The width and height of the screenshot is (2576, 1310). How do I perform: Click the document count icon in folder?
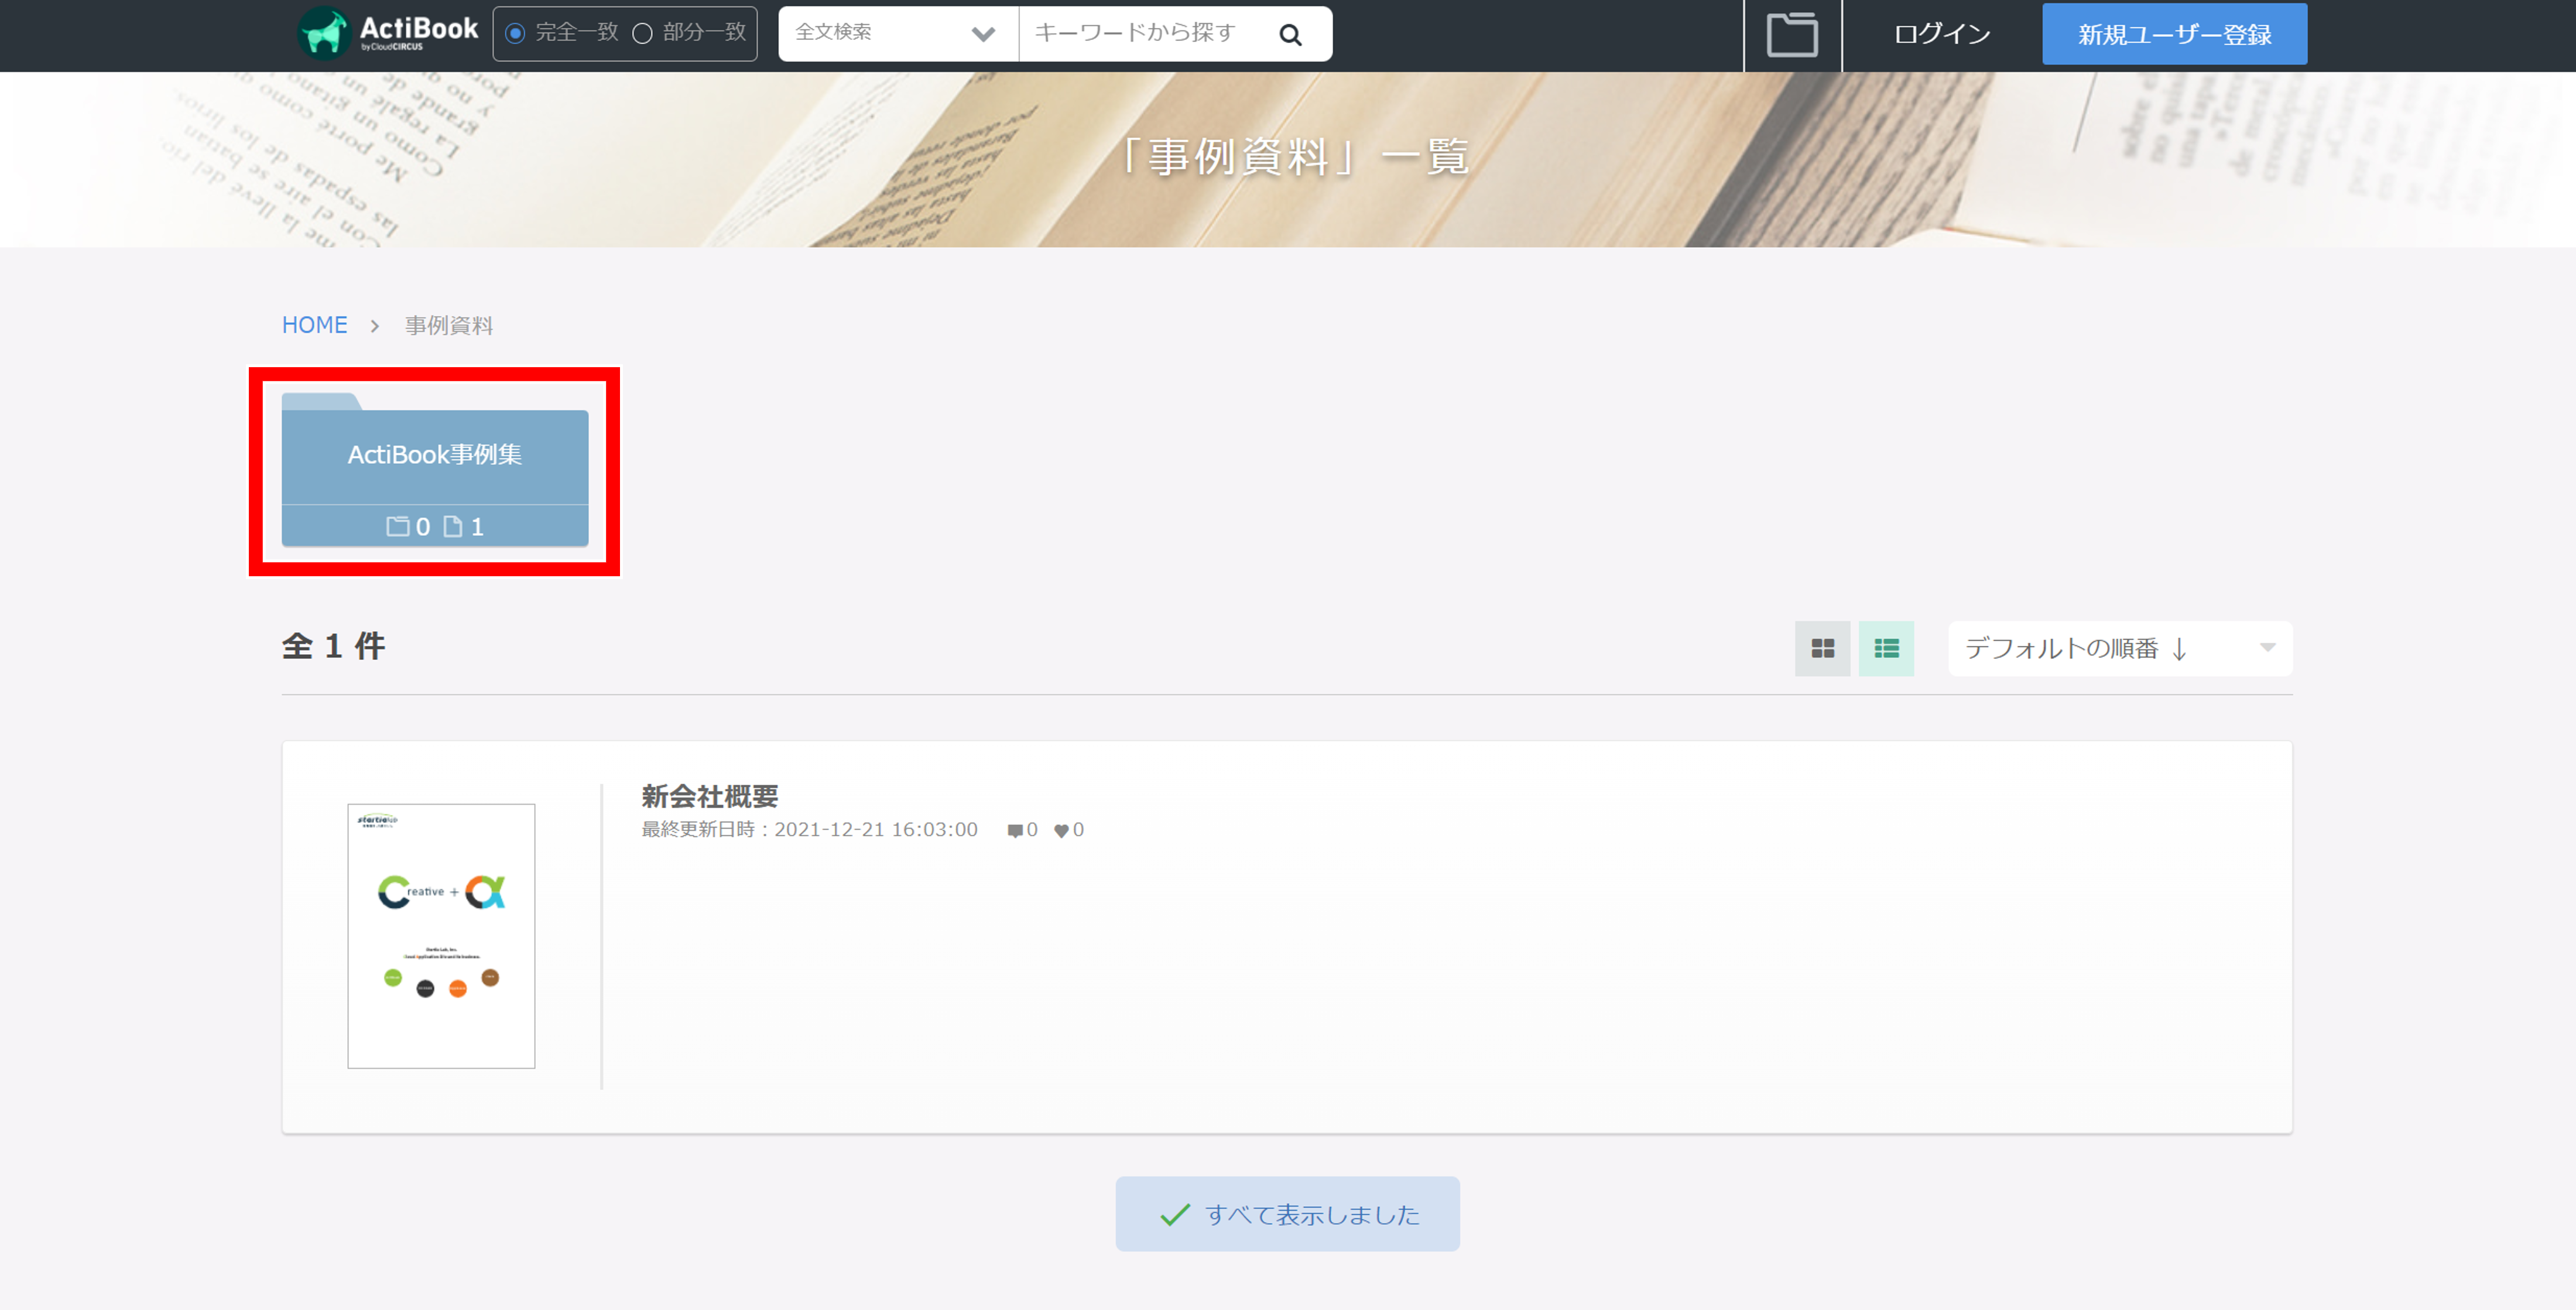point(453,526)
